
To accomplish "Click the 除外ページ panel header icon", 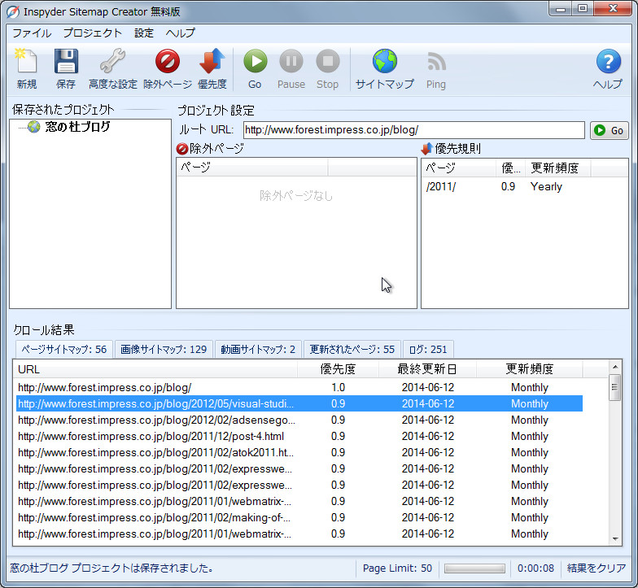I will 182,149.
